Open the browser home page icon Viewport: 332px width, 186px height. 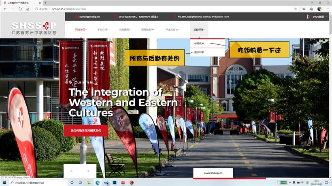tap(28, 9)
